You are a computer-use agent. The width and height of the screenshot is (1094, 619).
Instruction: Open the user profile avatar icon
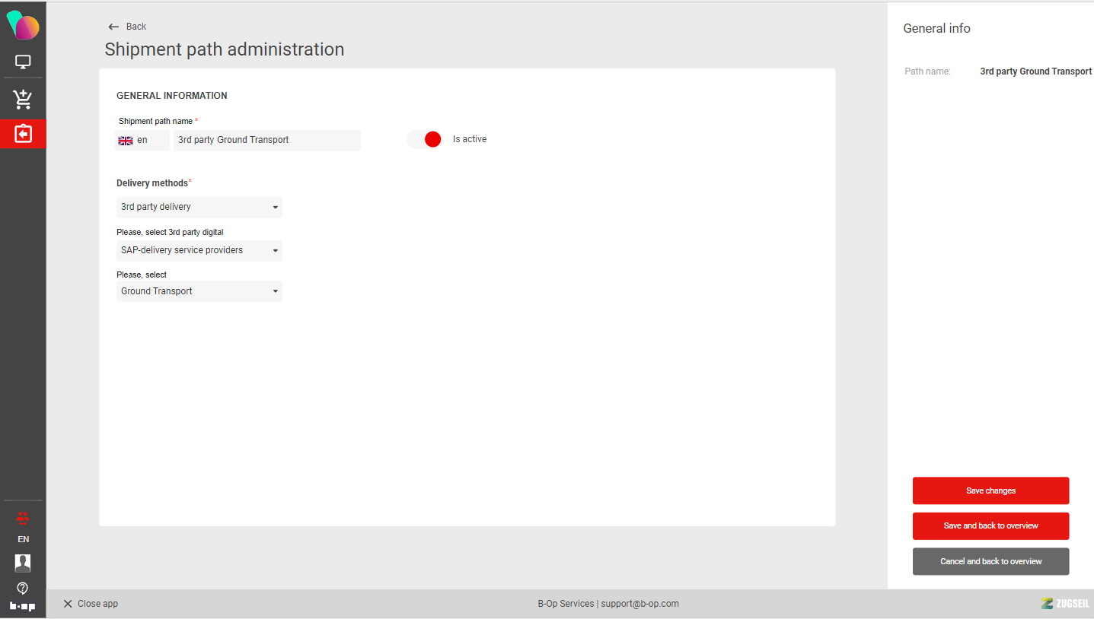point(23,563)
